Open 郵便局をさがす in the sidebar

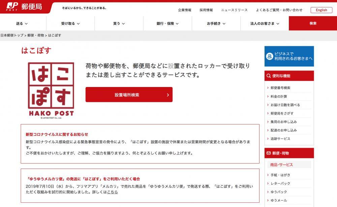[282, 113]
